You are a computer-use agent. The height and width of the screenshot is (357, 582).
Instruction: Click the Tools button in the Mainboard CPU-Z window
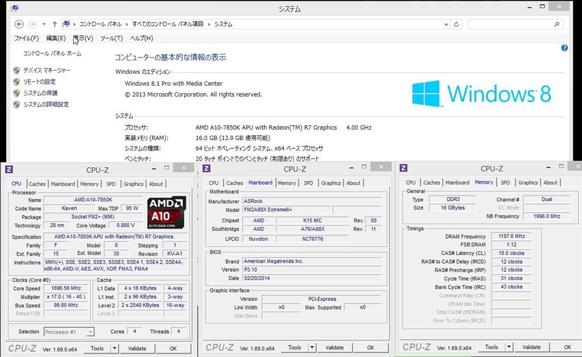[294, 348]
